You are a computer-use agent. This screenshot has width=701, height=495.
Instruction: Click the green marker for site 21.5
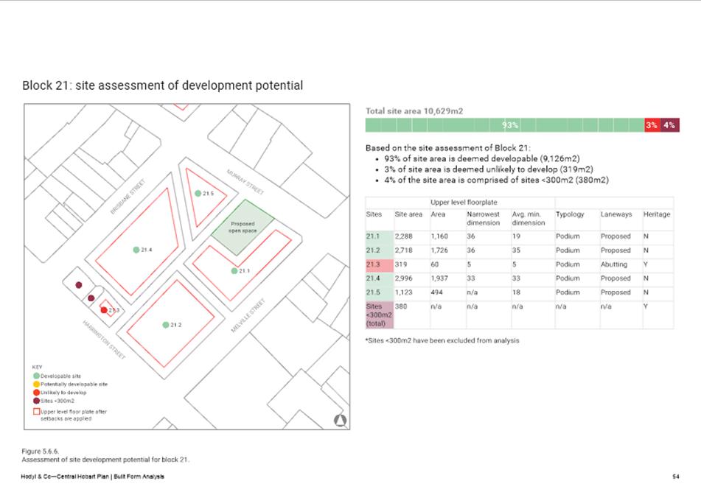(198, 194)
